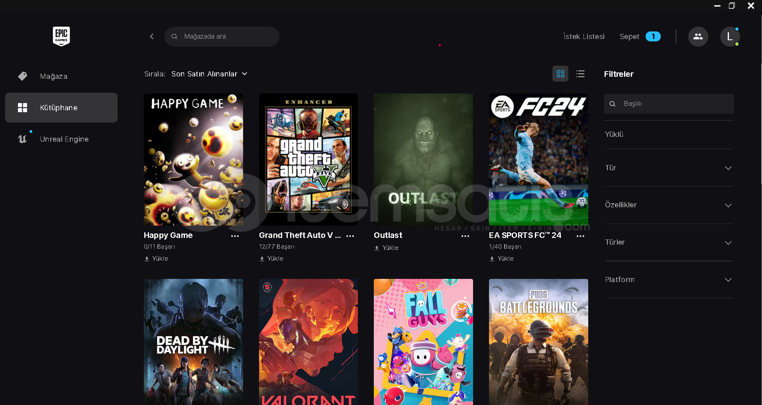Open EA SPORTS FC 24 options menu
Image resolution: width=762 pixels, height=405 pixels.
pos(580,236)
